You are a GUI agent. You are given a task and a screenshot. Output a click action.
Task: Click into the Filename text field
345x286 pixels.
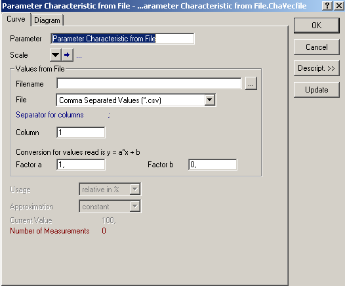(149, 83)
